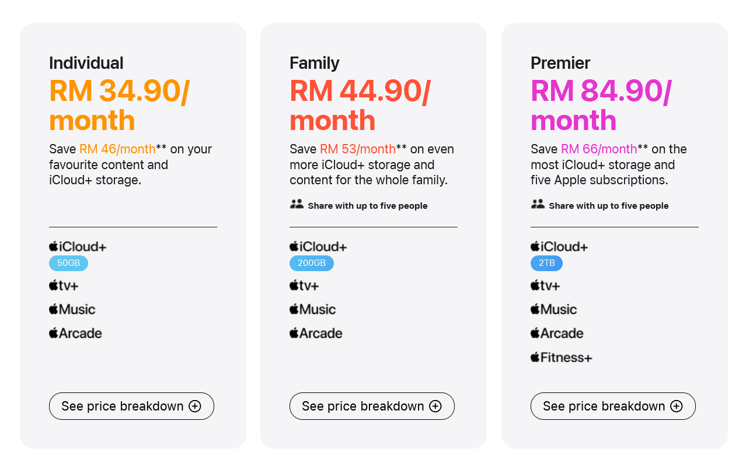Expand price breakdown for Family plan
This screenshot has width=739, height=456.
(372, 406)
